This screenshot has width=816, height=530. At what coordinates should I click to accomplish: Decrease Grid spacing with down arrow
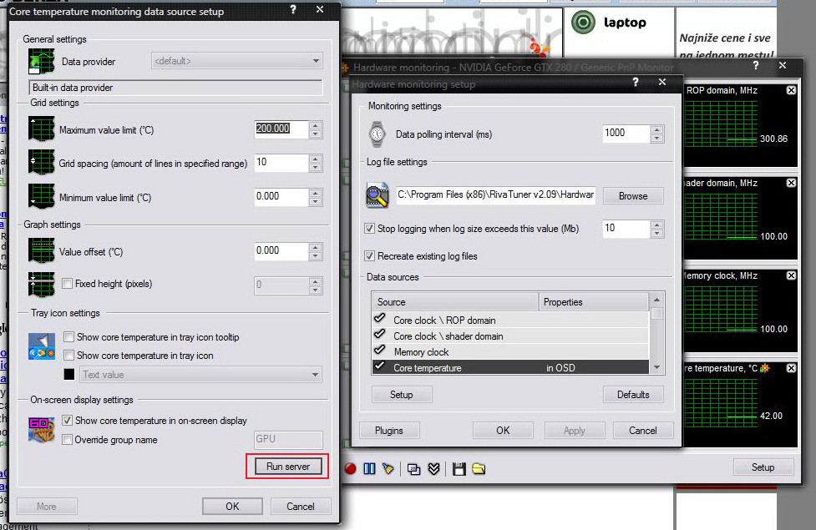tap(316, 168)
